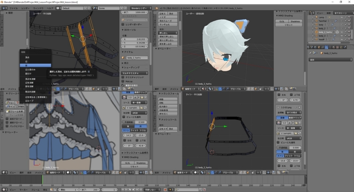Open the マルチテクスチャ shading dropdown

click(135, 73)
